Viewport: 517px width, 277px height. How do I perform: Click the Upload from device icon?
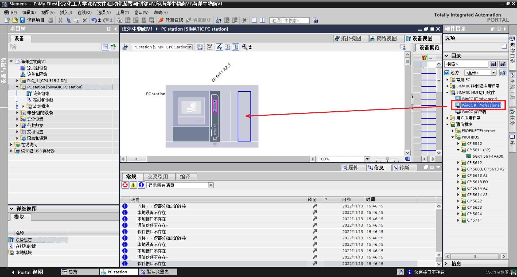136,20
